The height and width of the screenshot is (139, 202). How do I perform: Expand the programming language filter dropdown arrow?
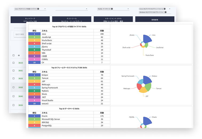(45, 9)
